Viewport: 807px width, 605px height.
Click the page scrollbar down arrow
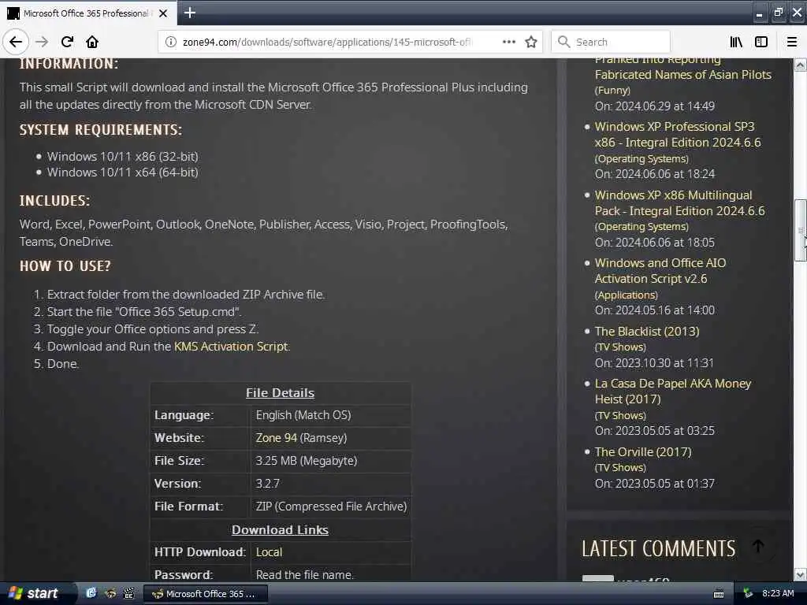point(801,574)
